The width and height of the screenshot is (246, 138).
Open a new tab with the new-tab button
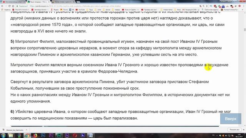click(x=78, y=2)
